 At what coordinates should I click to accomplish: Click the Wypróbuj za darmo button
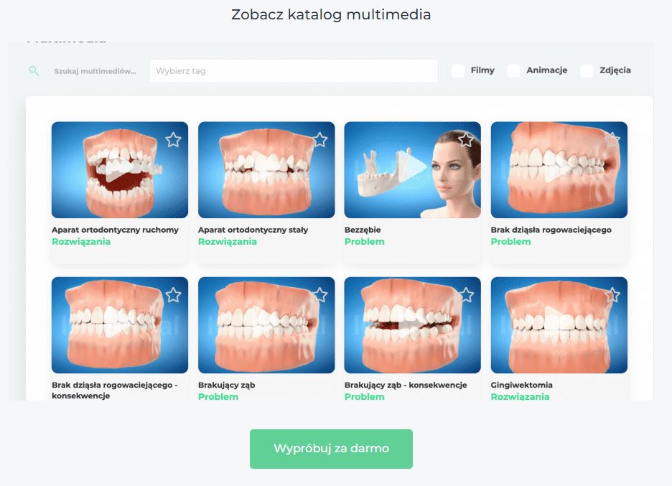pyautogui.click(x=331, y=449)
